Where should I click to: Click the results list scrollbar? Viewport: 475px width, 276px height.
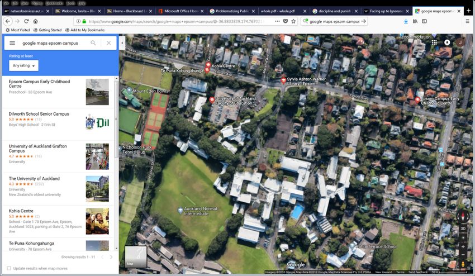point(116,119)
